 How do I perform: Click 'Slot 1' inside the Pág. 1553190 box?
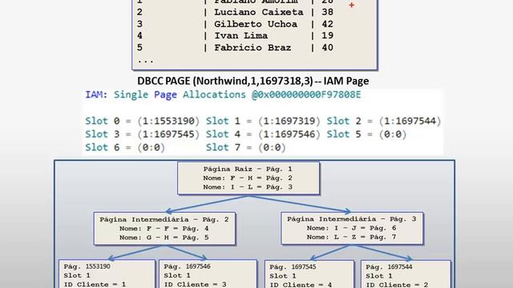click(x=77, y=275)
